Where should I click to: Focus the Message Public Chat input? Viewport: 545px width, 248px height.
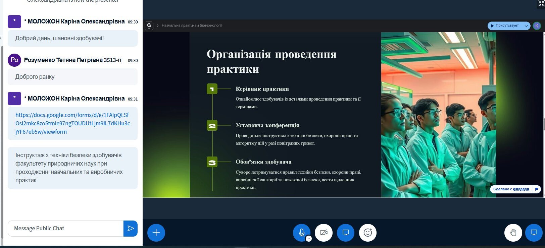coord(65,228)
